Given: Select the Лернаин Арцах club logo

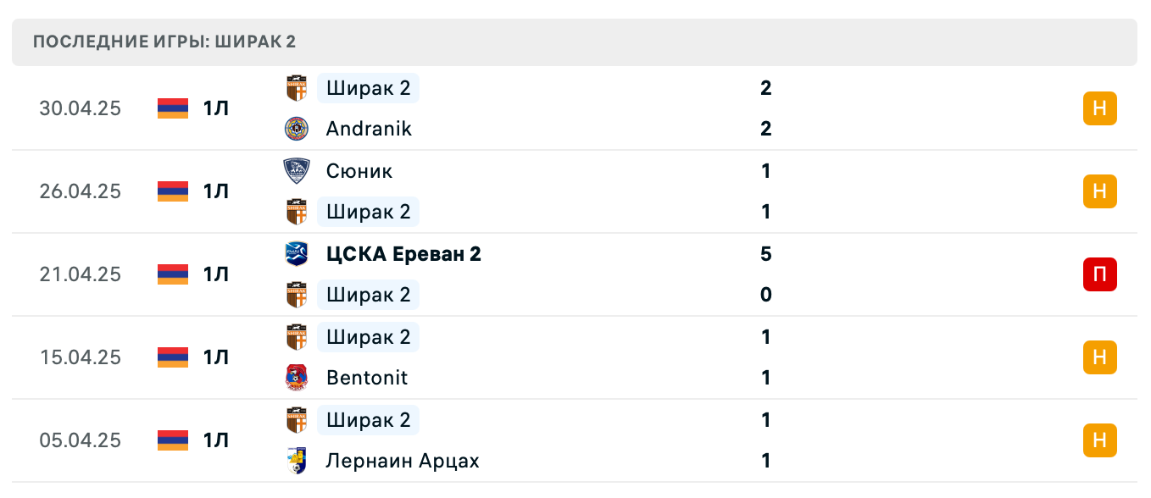Looking at the screenshot, I should [296, 461].
